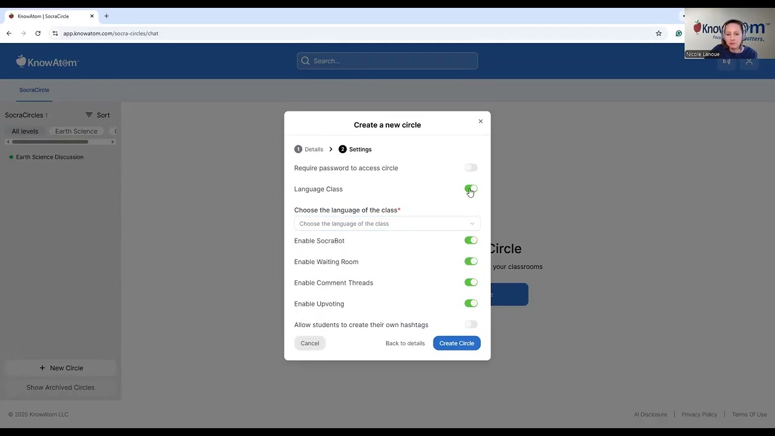Screen dimensions: 775x436
Task: Click the Cancel button
Action: click(x=310, y=343)
